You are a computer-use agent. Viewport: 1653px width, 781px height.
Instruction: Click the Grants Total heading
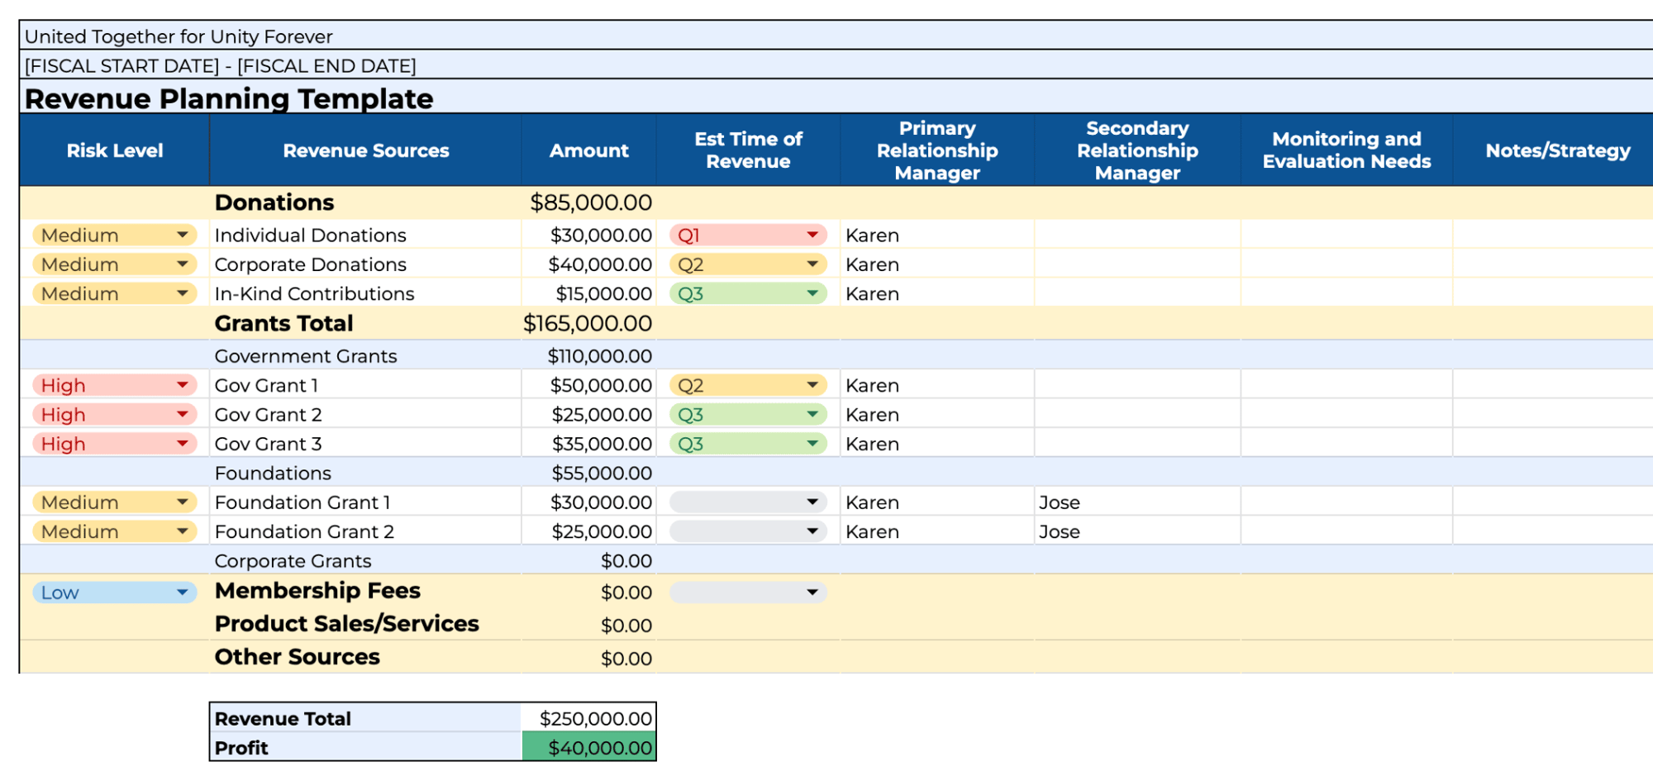[283, 323]
